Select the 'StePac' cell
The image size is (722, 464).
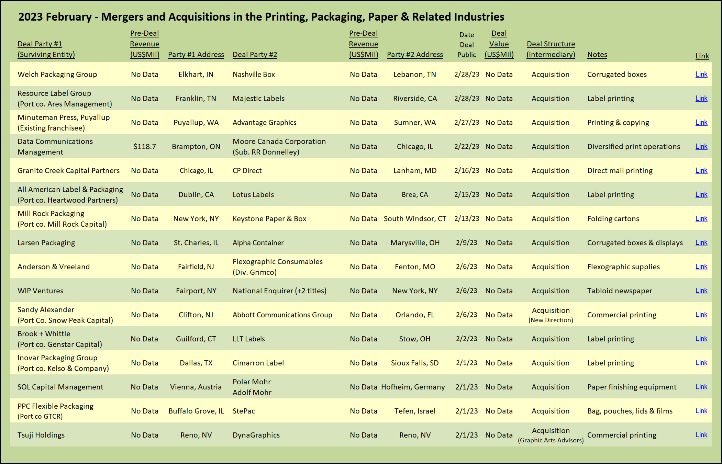coord(244,411)
